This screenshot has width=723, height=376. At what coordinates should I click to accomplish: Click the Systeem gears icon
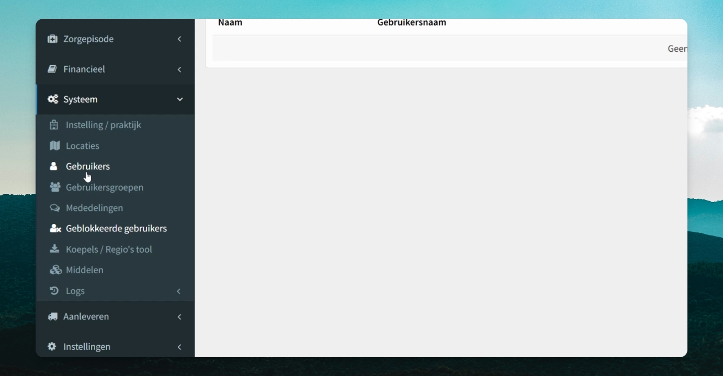[53, 99]
